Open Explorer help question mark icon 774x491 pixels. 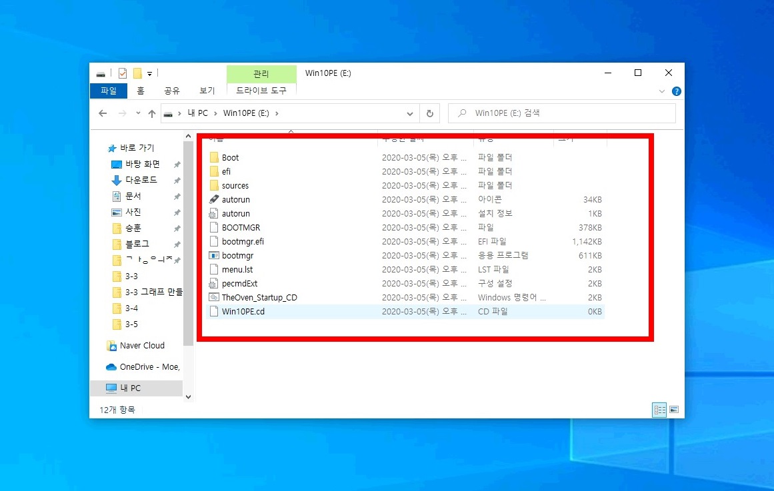tap(677, 91)
